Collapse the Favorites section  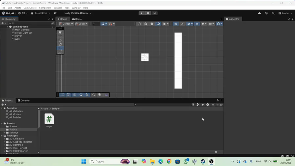pyautogui.click(x=2, y=108)
